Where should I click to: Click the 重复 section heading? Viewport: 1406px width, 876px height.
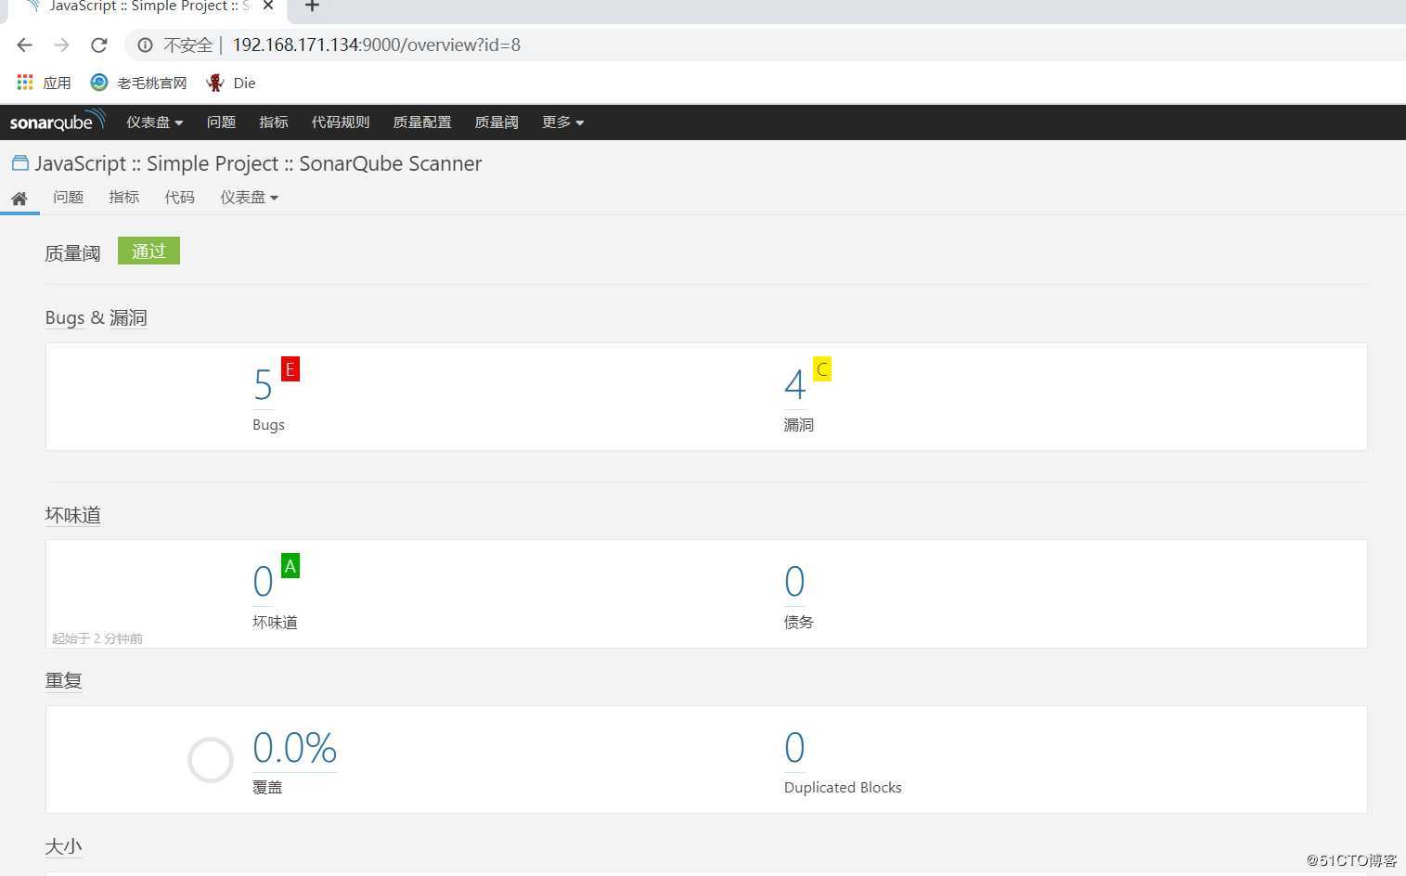tap(64, 680)
